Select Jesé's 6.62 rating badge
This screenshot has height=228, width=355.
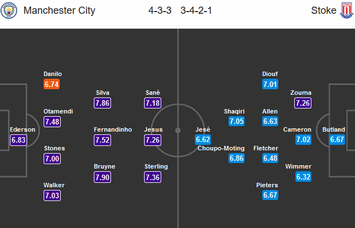(203, 139)
